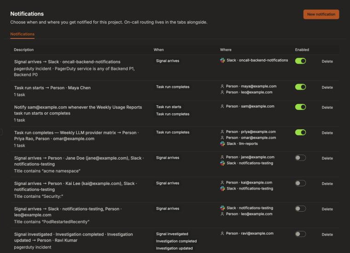Delete the Maya Chen task run notification
This screenshot has width=350, height=253.
327,87
